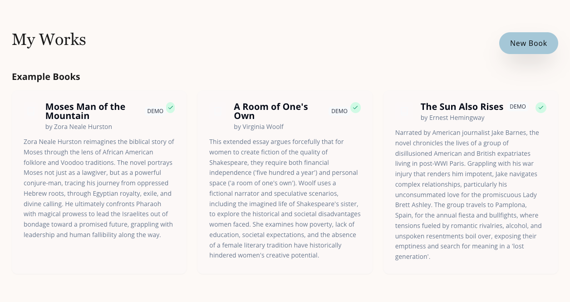Select the DEMO badge on Moses Man of the Mountain
The height and width of the screenshot is (302, 570).
point(155,111)
